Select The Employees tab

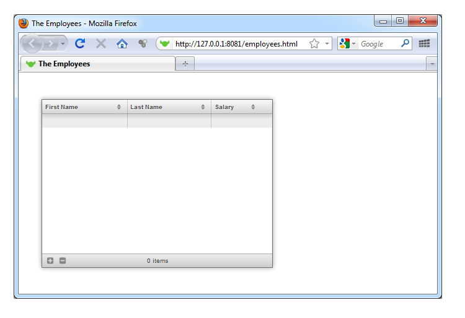[x=97, y=64]
